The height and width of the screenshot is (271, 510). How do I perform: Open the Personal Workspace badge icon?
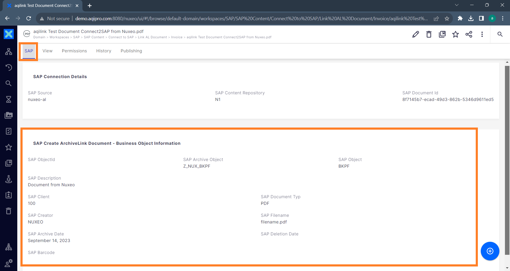(8, 195)
